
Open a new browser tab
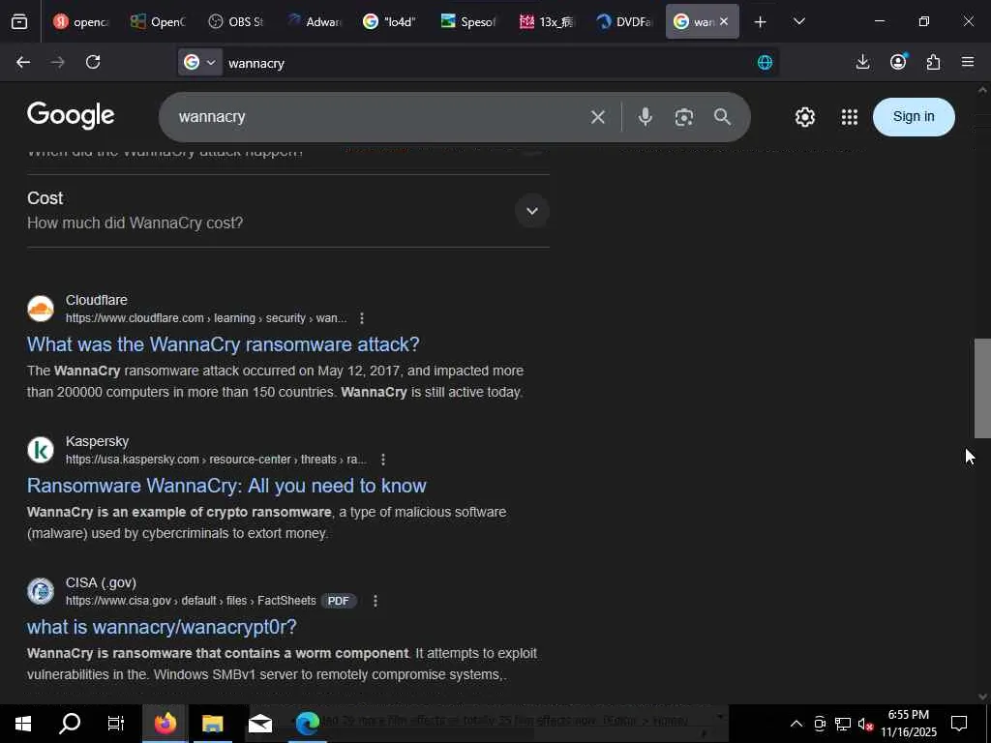tap(761, 22)
